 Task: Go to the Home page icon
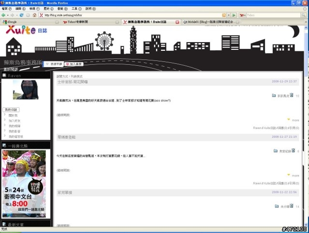point(34,15)
